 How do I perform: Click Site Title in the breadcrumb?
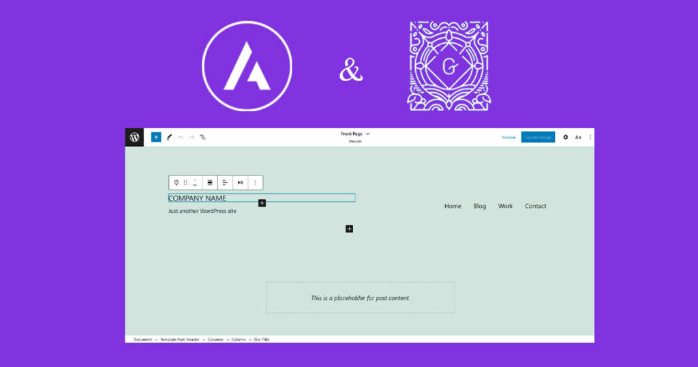(261, 340)
